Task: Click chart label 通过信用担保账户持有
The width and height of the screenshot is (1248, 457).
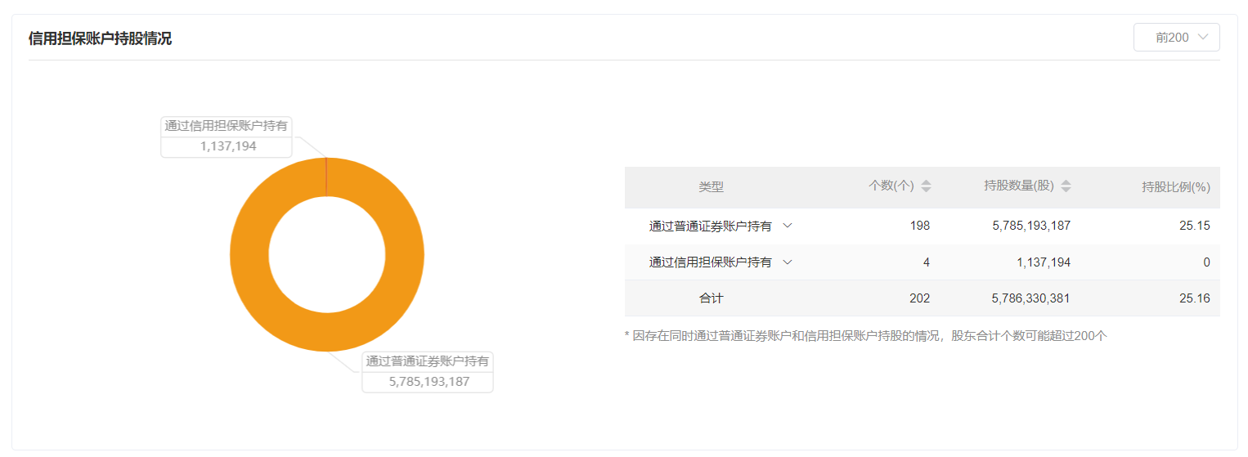Action: tap(227, 126)
